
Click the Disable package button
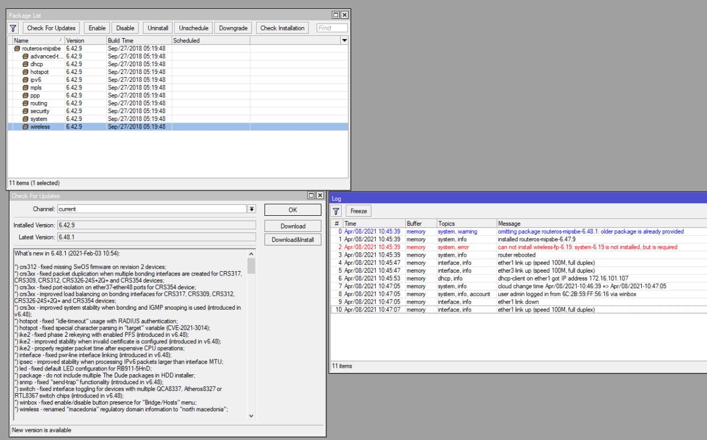125,28
